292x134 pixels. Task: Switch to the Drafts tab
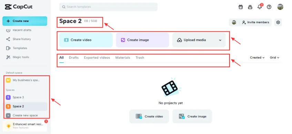[74, 58]
